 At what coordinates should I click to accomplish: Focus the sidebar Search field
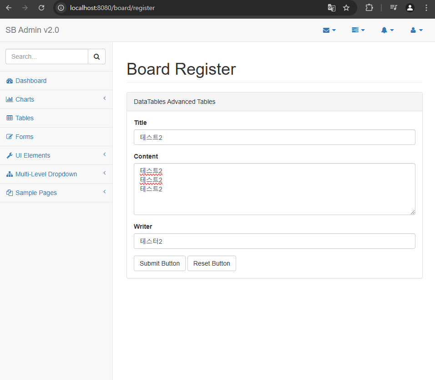pos(47,56)
